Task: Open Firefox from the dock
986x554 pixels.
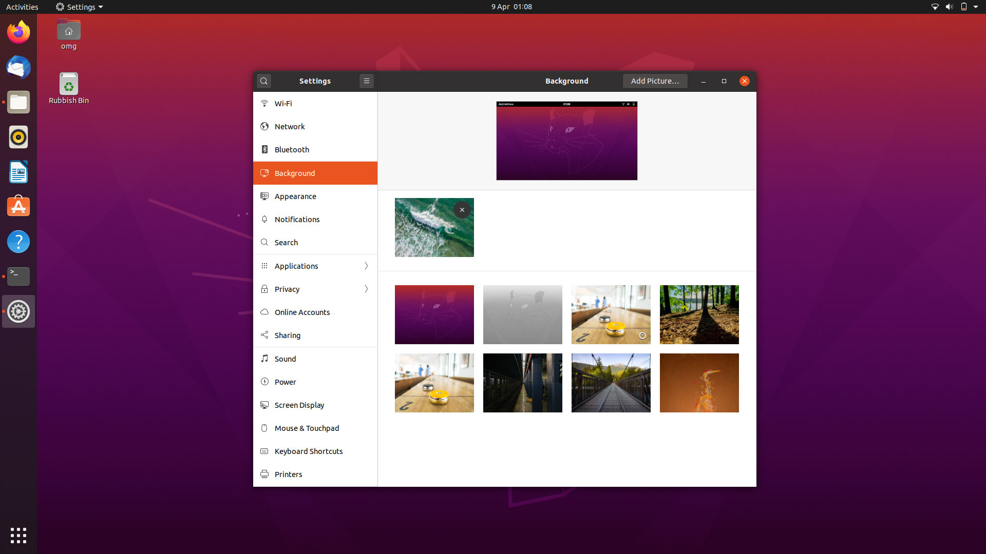Action: click(x=18, y=32)
